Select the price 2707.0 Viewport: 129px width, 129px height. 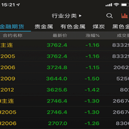(58, 123)
